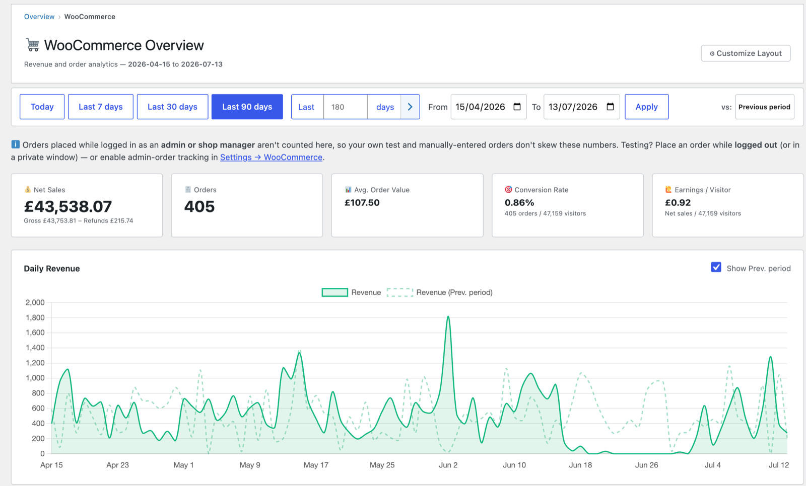The width and height of the screenshot is (806, 486).
Task: Click the WooCommerce Overview page heading
Action: coord(124,45)
